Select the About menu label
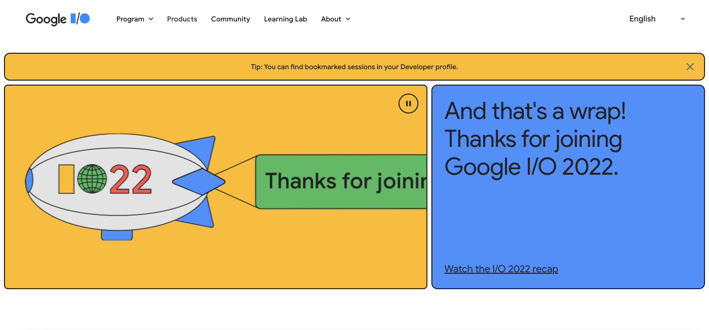The height and width of the screenshot is (330, 709). 331,19
